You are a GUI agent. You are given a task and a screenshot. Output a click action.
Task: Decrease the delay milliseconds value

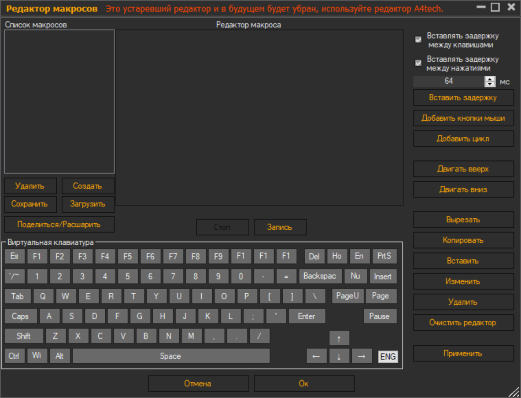[x=490, y=84]
